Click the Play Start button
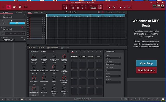The height and width of the screenshot is (102, 166). click(x=129, y=7)
